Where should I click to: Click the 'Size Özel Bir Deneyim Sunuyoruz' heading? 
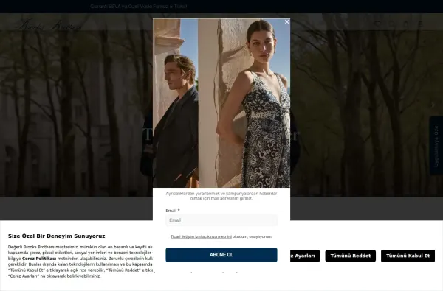[57, 236]
